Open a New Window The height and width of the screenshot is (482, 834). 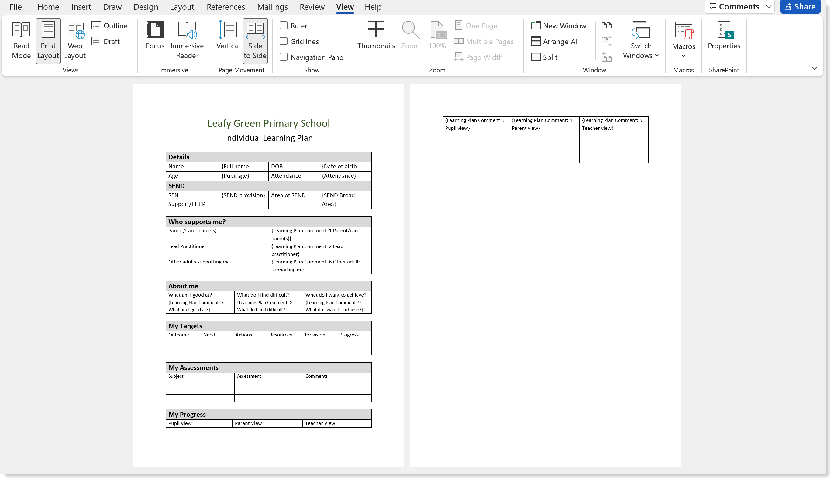tap(558, 26)
